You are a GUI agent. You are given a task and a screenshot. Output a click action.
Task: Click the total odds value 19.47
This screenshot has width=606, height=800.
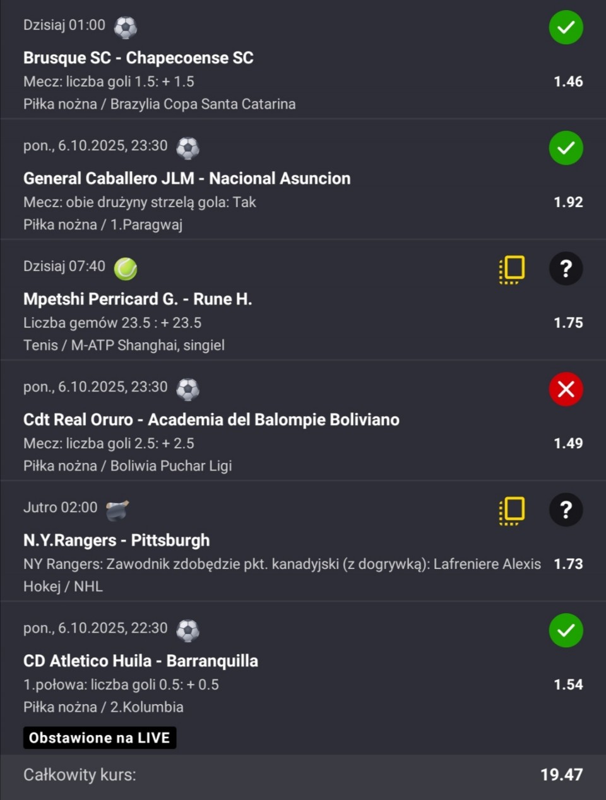pyautogui.click(x=561, y=775)
